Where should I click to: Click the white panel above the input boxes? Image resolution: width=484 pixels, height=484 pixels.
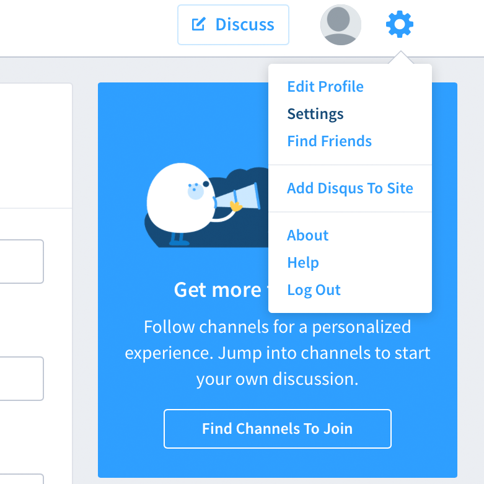click(34, 146)
